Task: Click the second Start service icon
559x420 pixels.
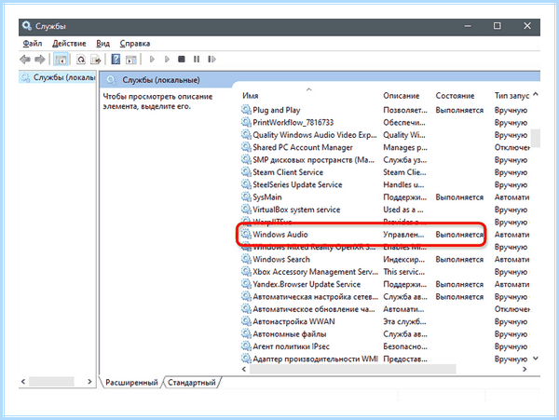Action: point(167,59)
